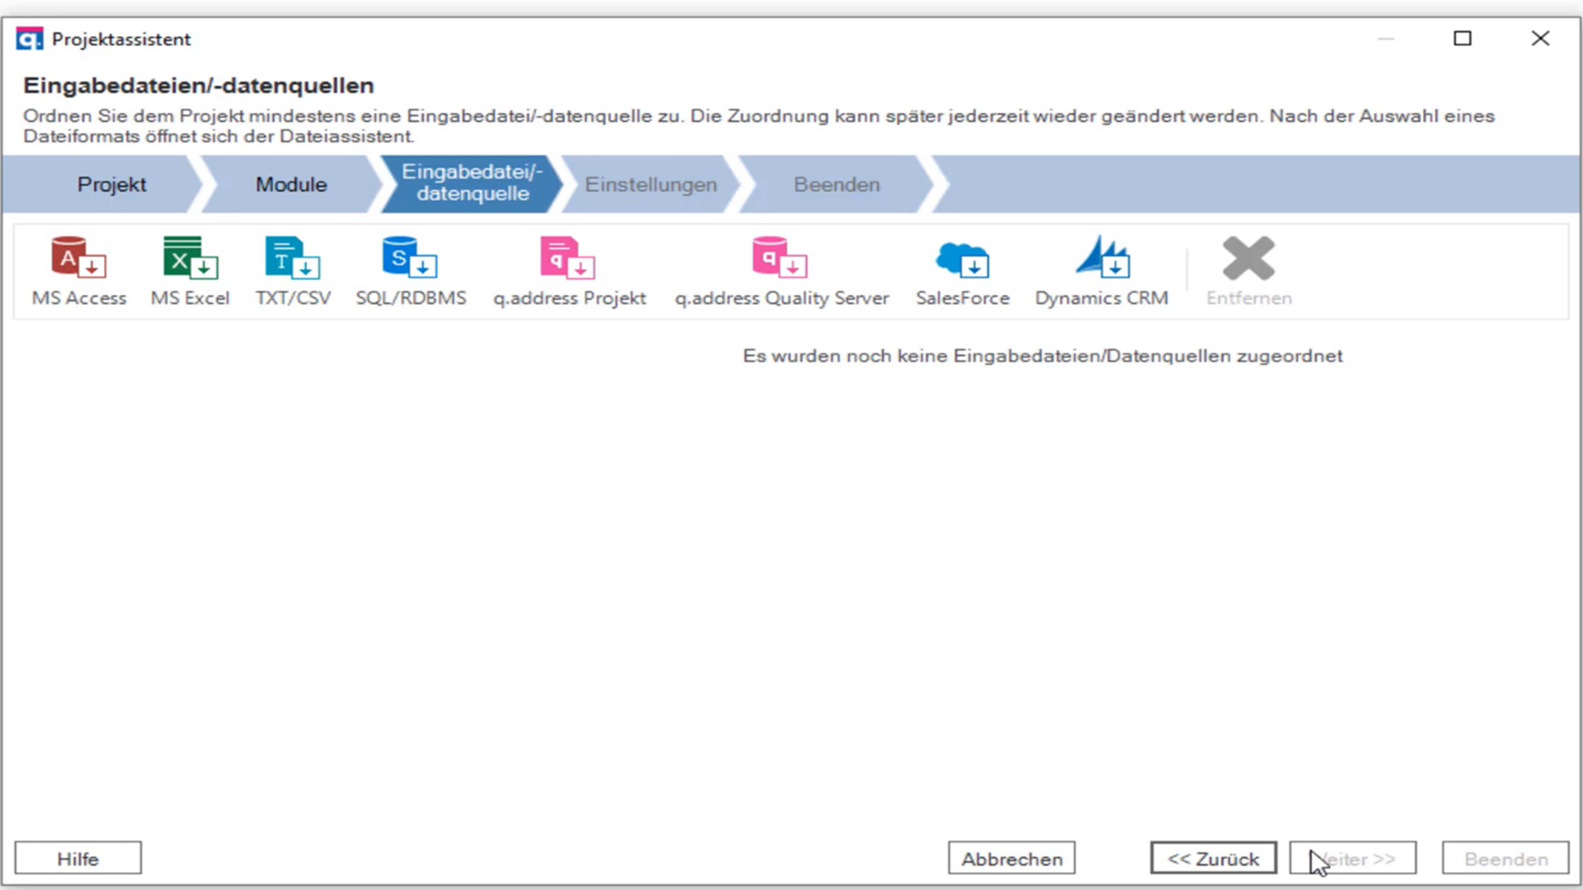Screen dimensions: 1583x890
Task: Jump to the Beenden wizard step
Action: 836,185
